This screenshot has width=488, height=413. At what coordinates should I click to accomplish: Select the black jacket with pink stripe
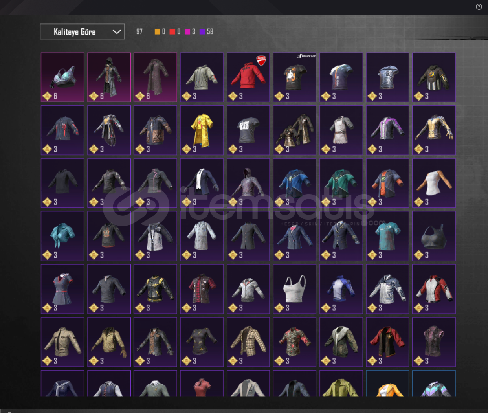pos(155,183)
